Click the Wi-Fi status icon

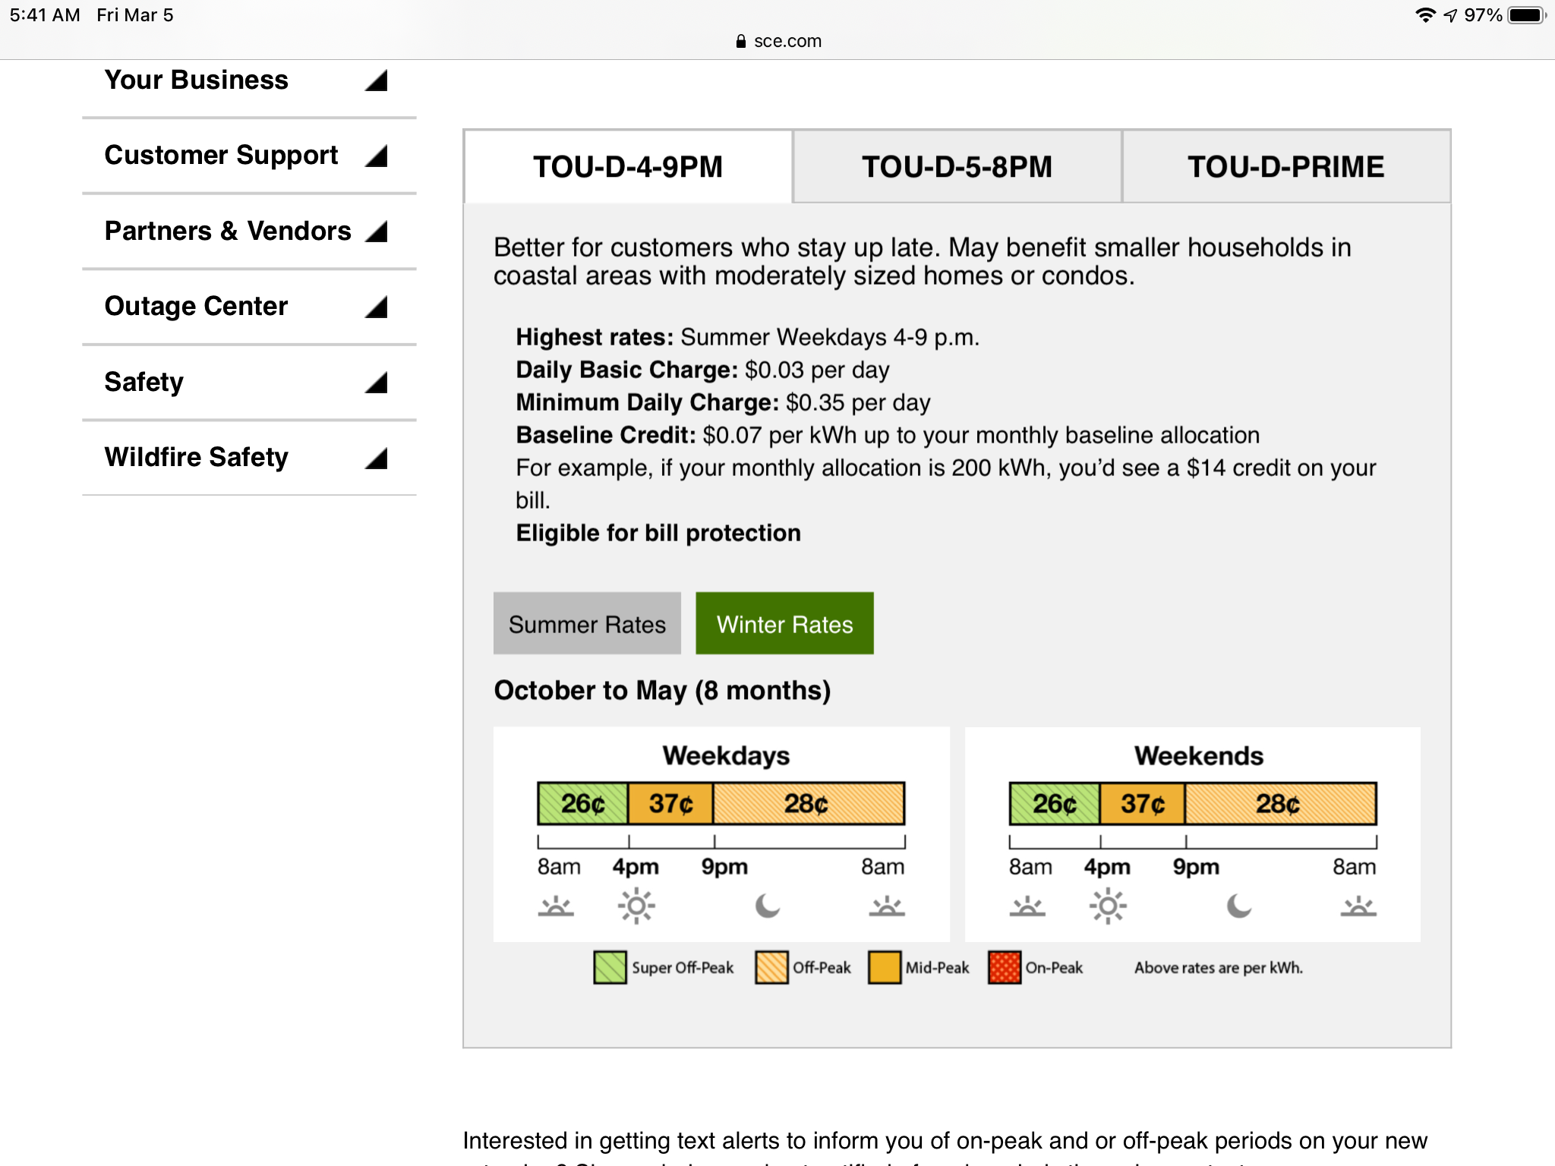pos(1425,15)
